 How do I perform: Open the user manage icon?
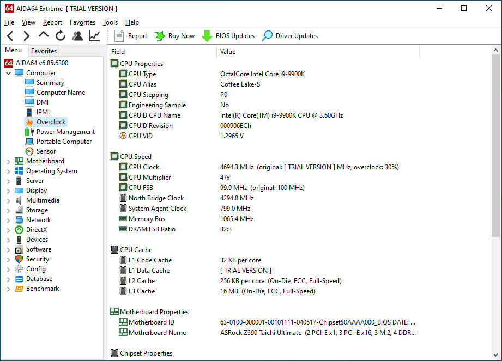[77, 36]
